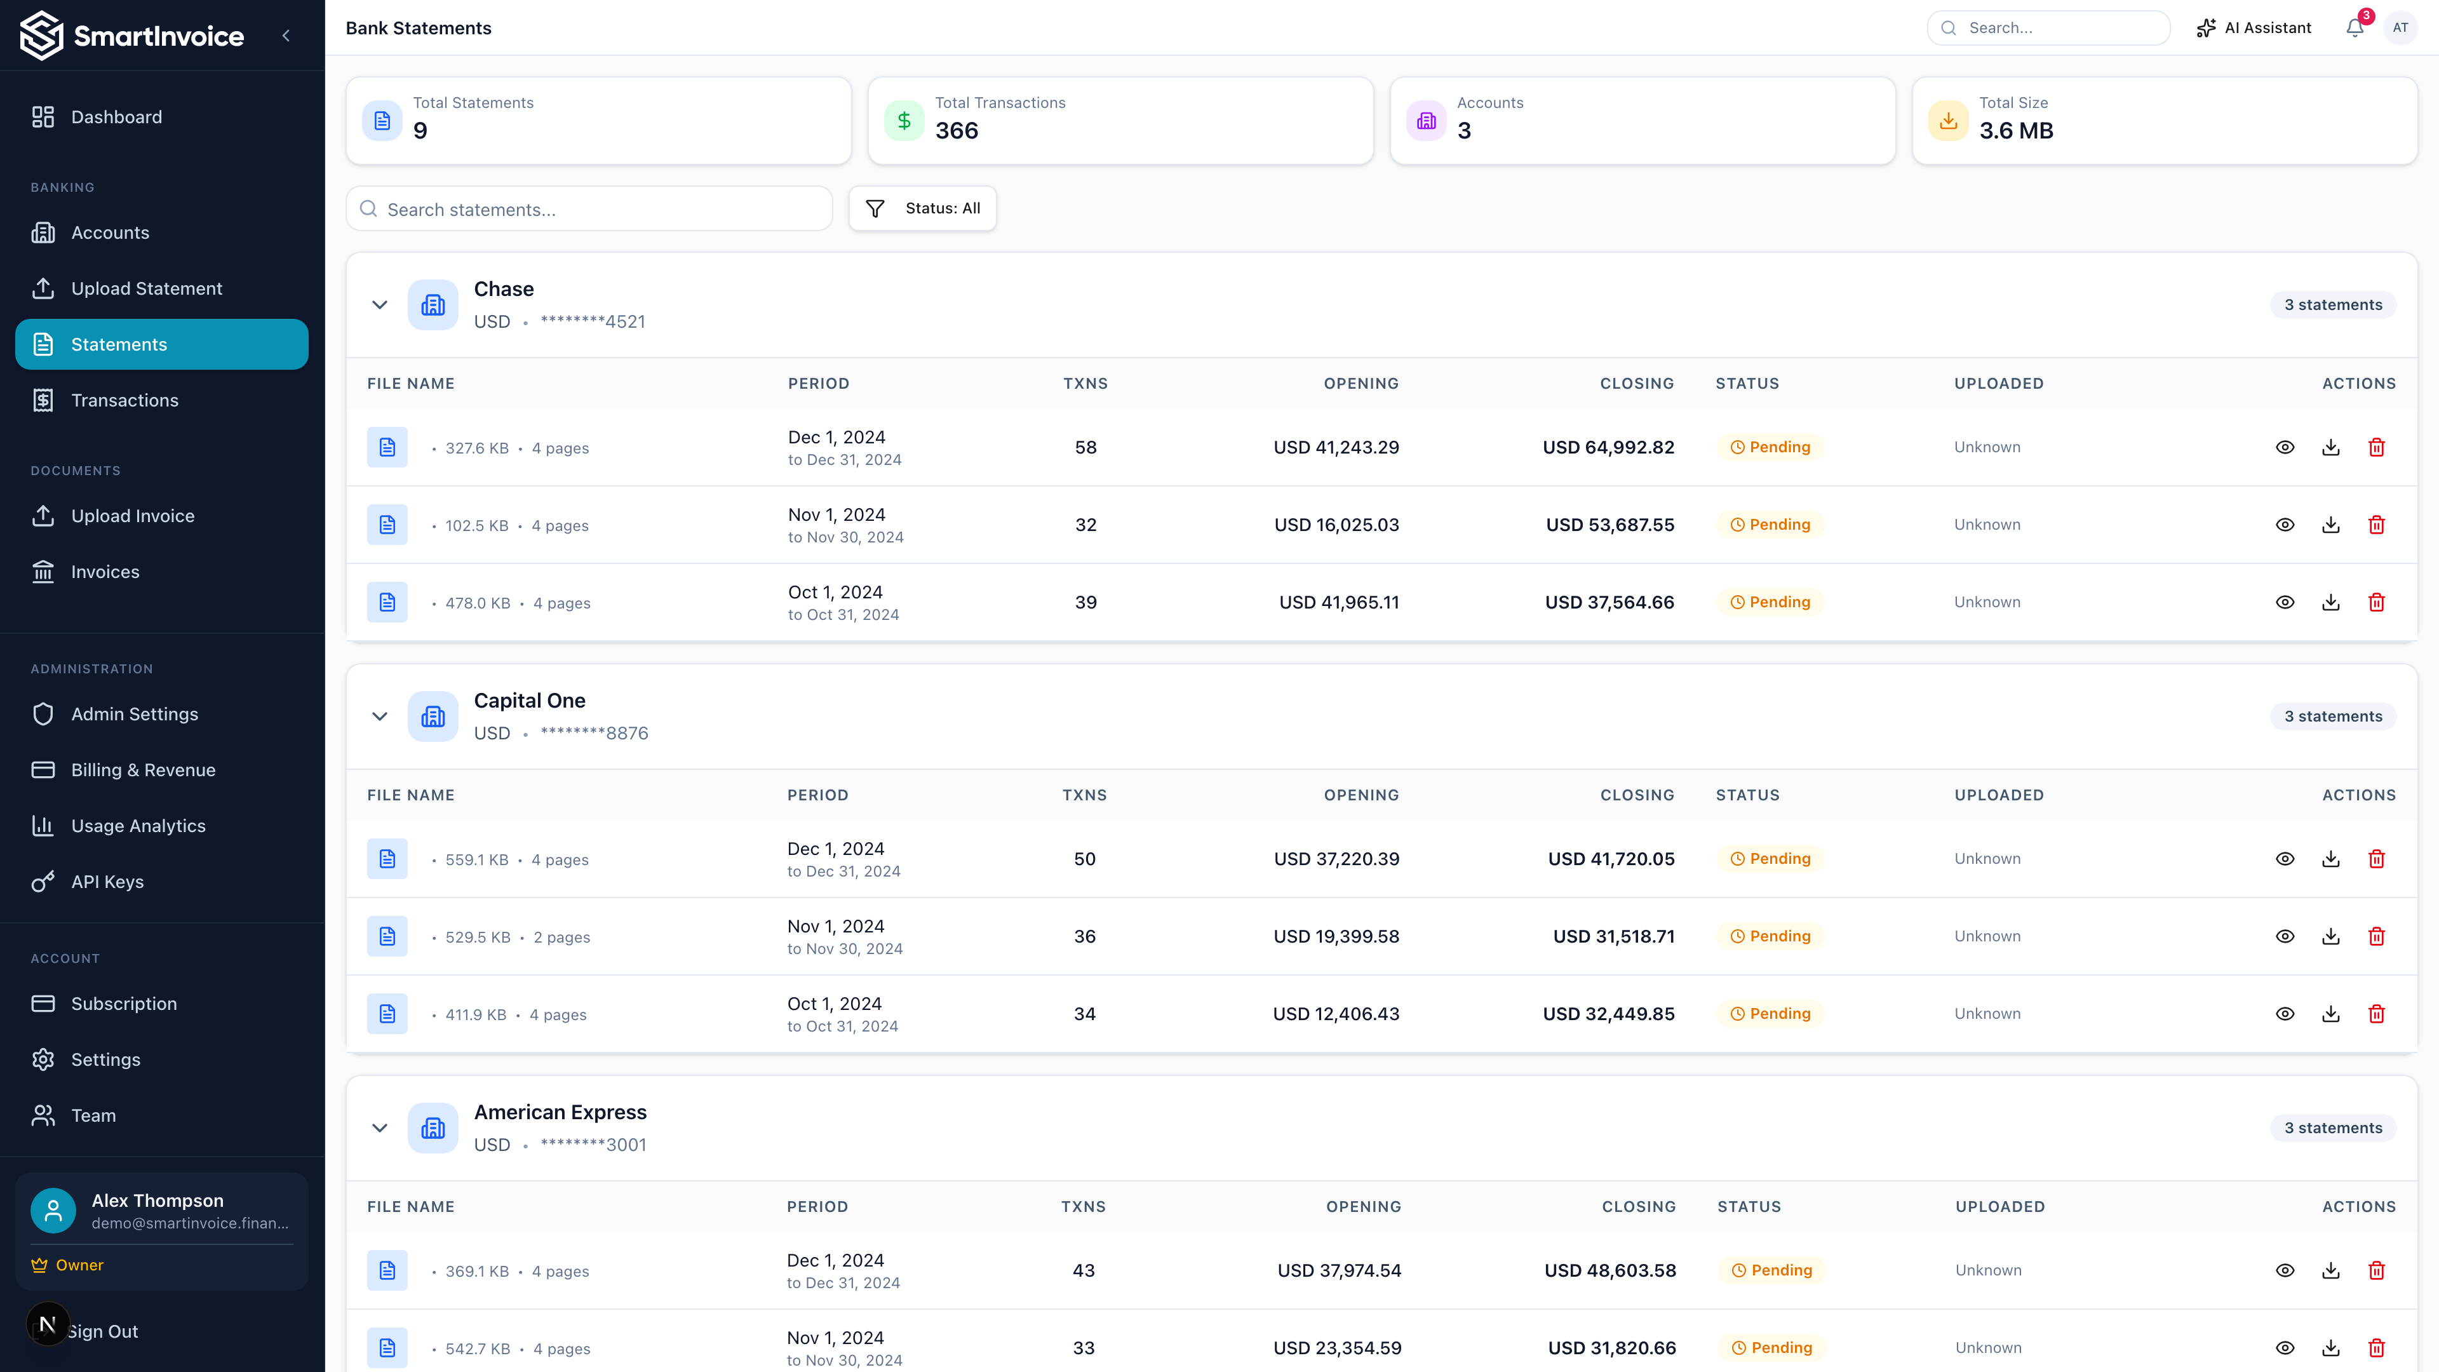Screen dimensions: 2439x1372
Task: Collapse the sidebar with the arrow
Action: coord(286,36)
